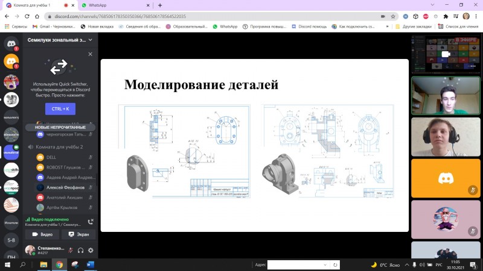Share screen with Экран button

coord(78,234)
